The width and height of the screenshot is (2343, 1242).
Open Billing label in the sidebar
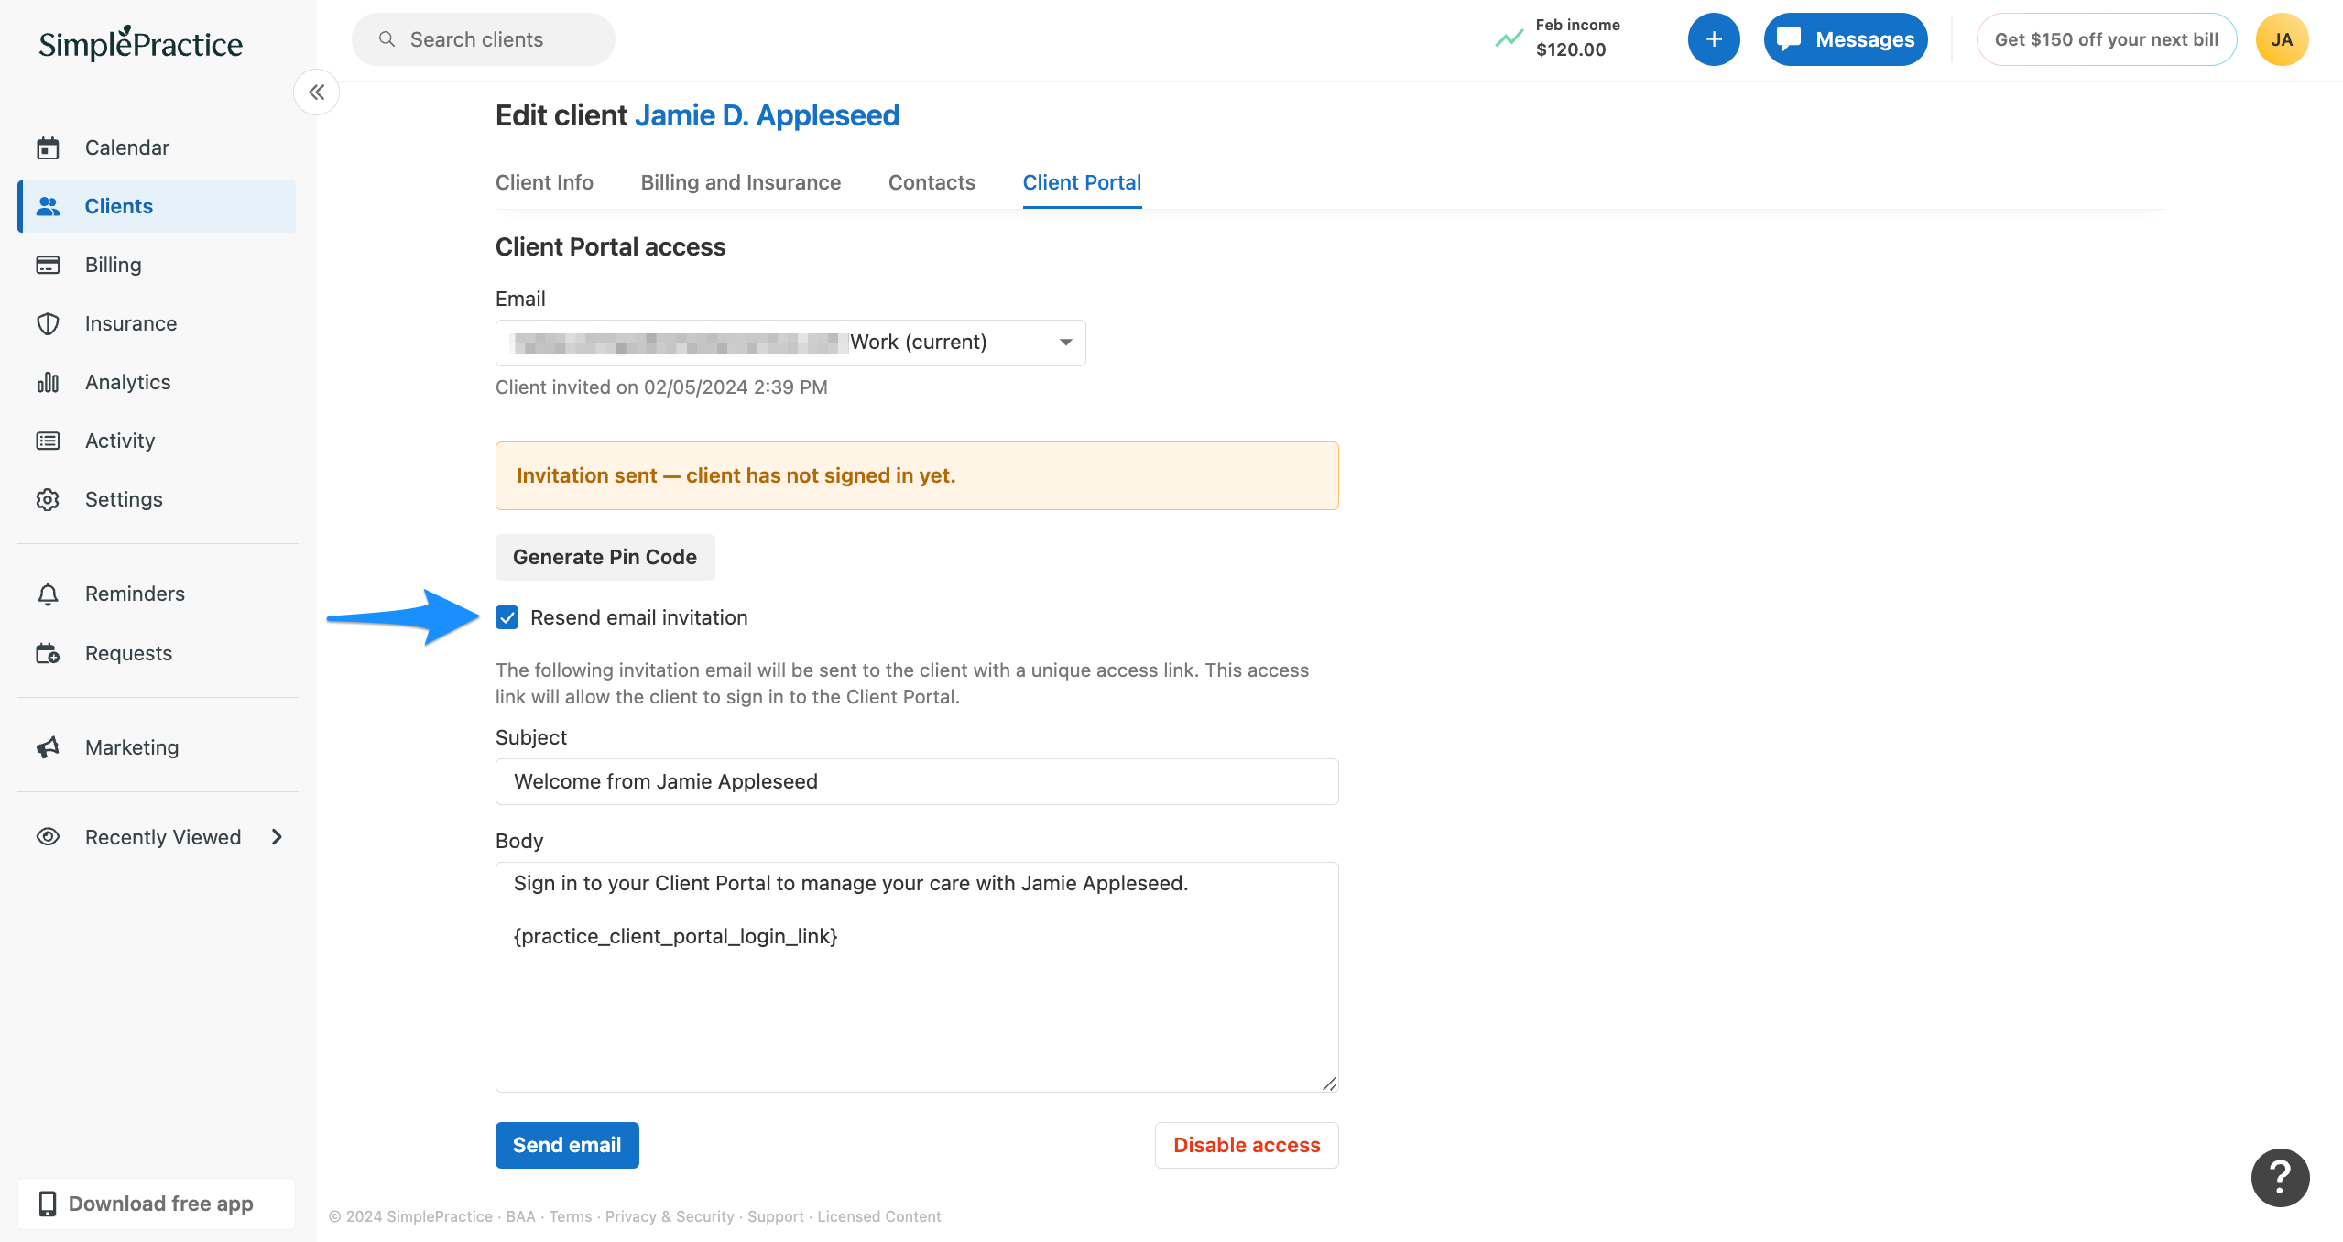(x=114, y=265)
